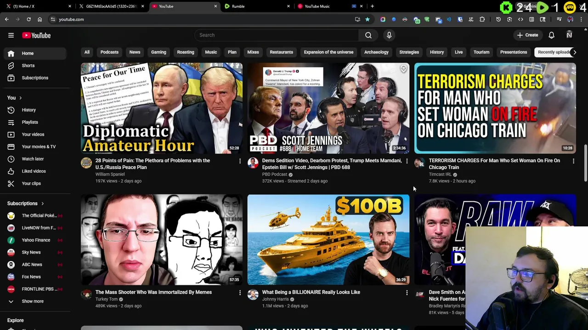Open a new browser tab
The image size is (588, 330).
372,6
